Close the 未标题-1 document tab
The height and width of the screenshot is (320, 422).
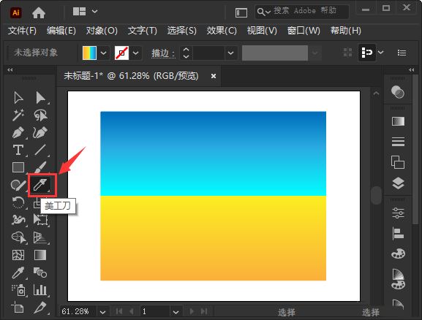point(214,76)
